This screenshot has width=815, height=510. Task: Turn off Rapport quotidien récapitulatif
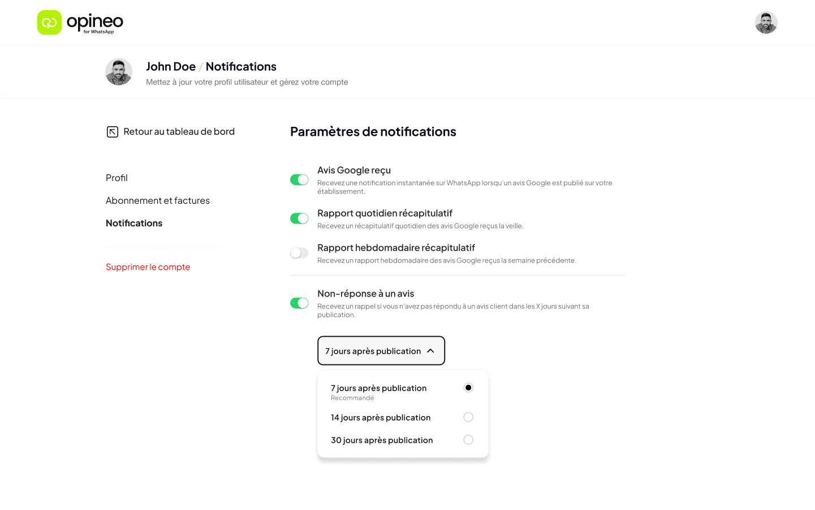point(299,218)
